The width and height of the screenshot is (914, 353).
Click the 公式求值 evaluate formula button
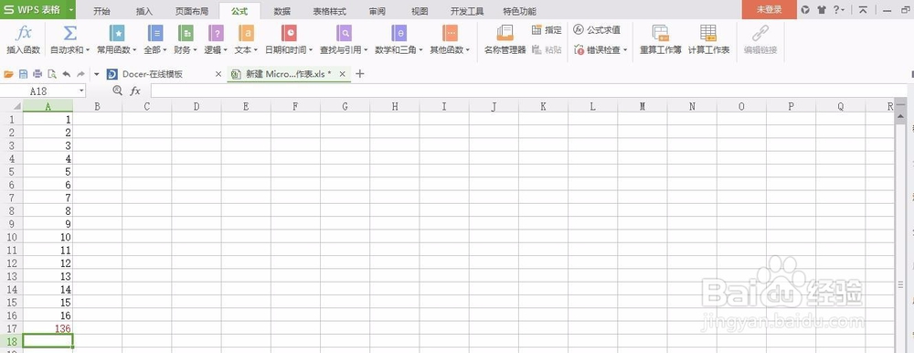[x=597, y=30]
